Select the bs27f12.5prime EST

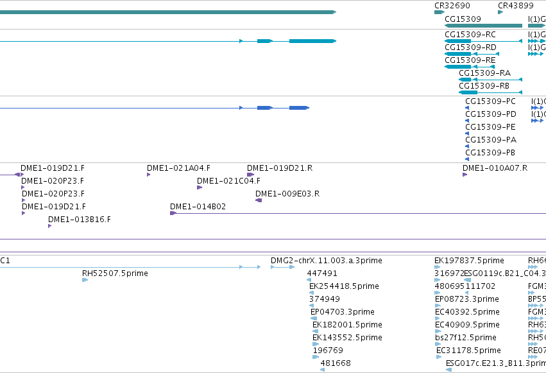(x=466, y=338)
